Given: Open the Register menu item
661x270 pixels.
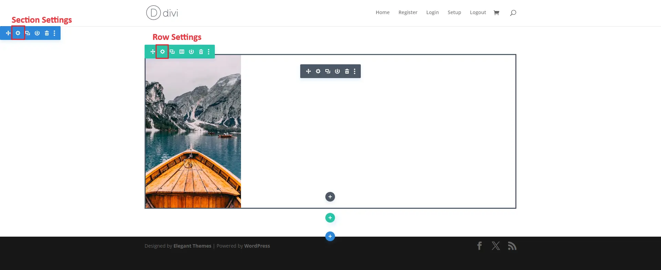Looking at the screenshot, I should pyautogui.click(x=408, y=12).
